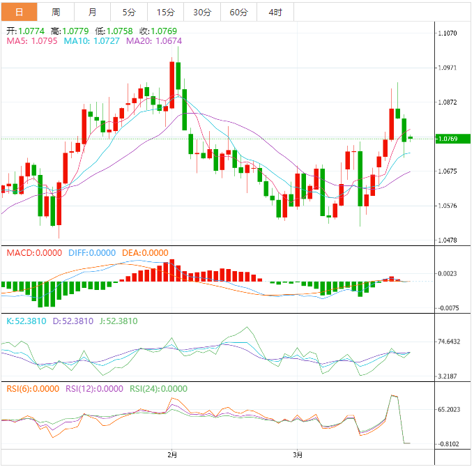
Task: Choose the 30分 interval tab
Action: (202, 12)
